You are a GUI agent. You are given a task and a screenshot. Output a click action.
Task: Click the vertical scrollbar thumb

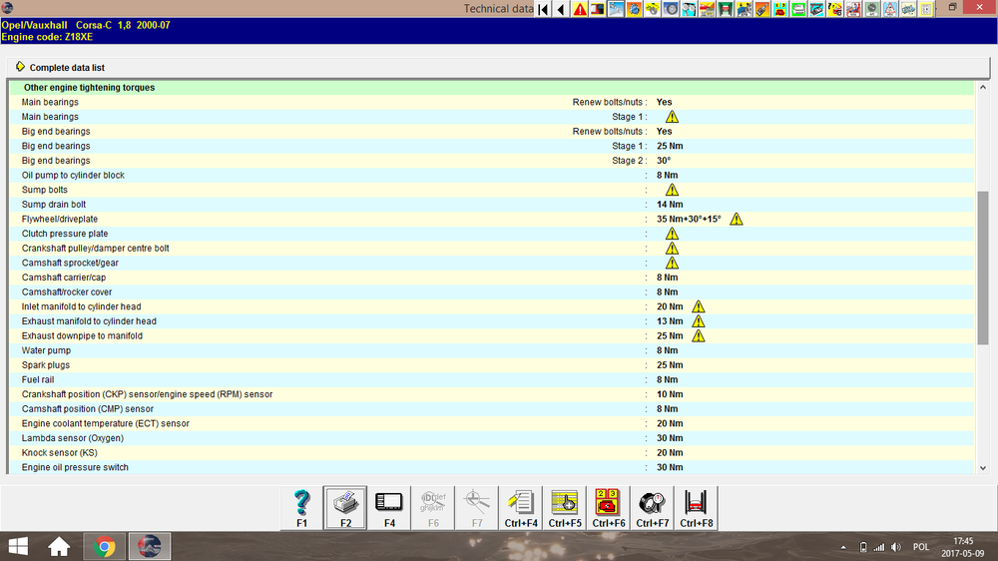(x=982, y=268)
